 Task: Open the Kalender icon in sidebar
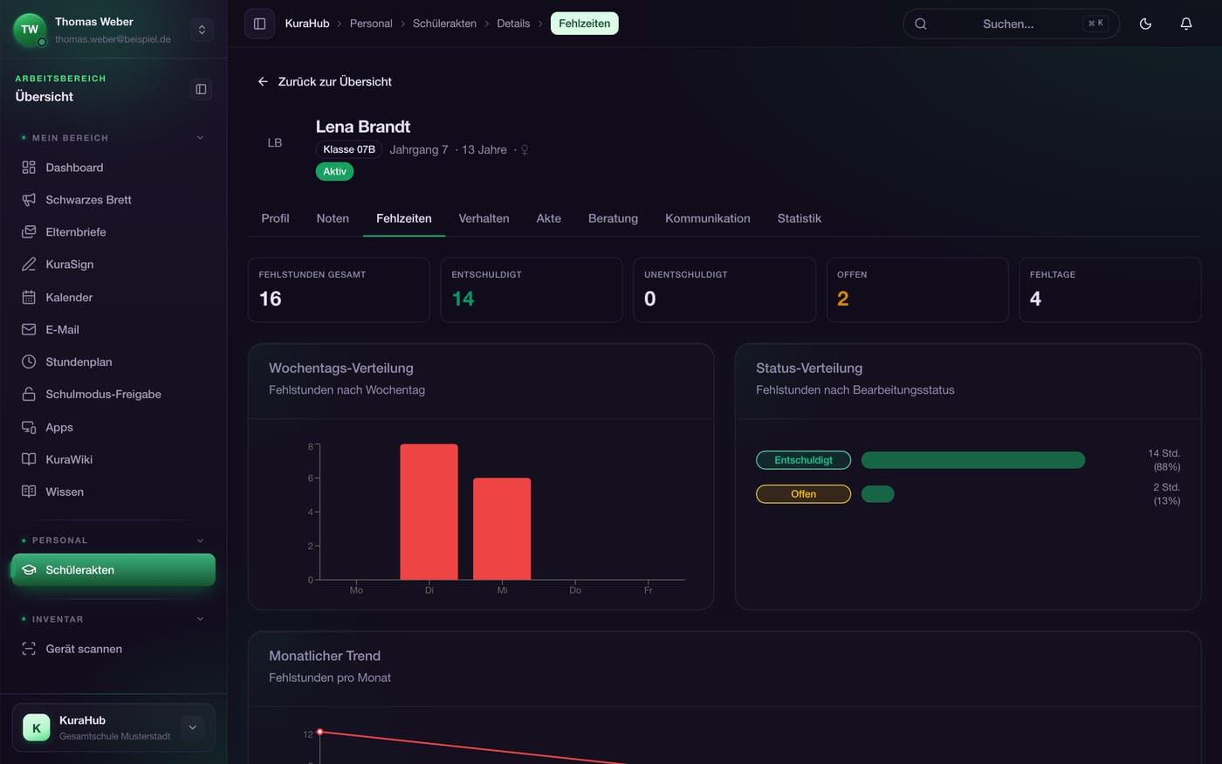click(x=29, y=297)
